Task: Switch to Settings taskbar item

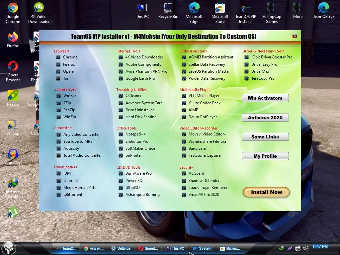Action: 121,248
